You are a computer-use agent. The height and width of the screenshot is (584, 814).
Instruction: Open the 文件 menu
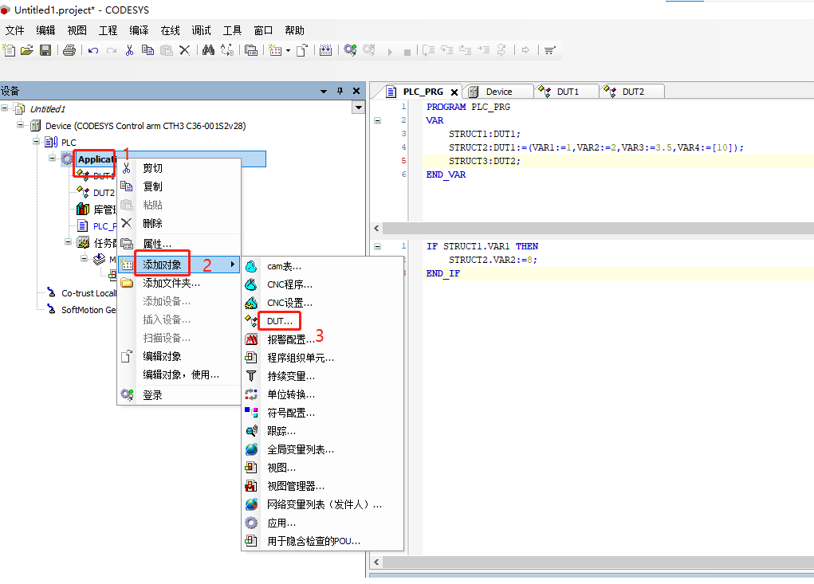14,30
